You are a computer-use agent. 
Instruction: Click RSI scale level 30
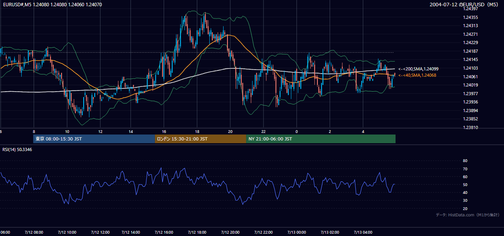click(465, 201)
